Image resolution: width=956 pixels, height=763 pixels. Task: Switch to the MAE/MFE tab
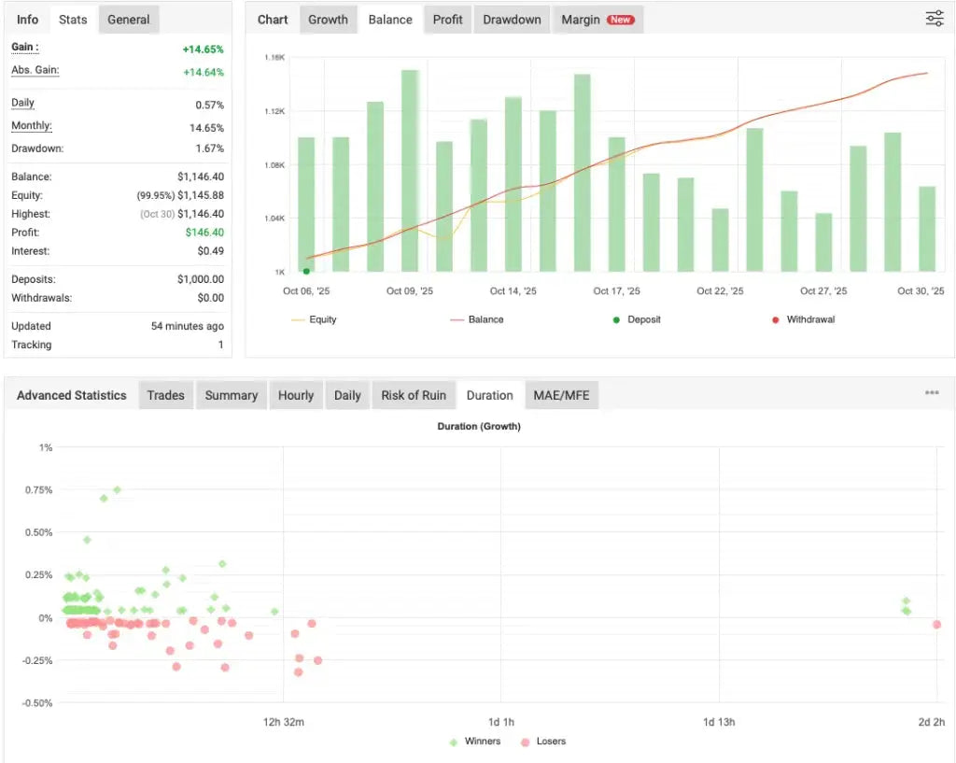pos(561,394)
